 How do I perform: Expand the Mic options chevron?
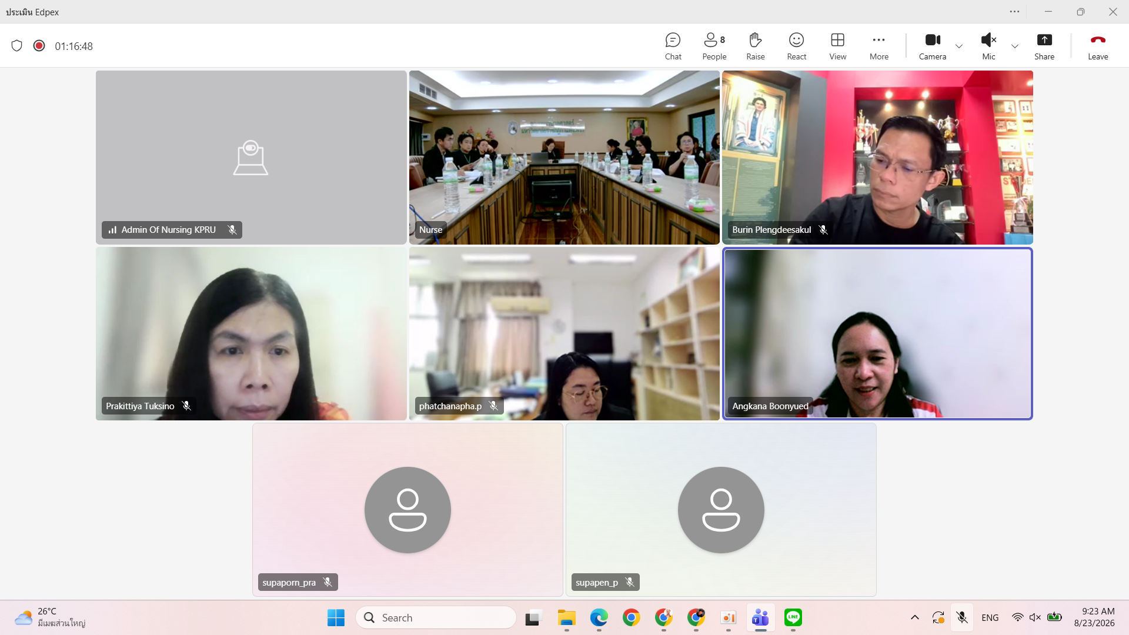tap(1014, 46)
